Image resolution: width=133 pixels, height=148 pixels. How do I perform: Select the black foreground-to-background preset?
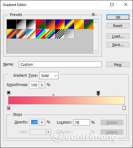11,24
